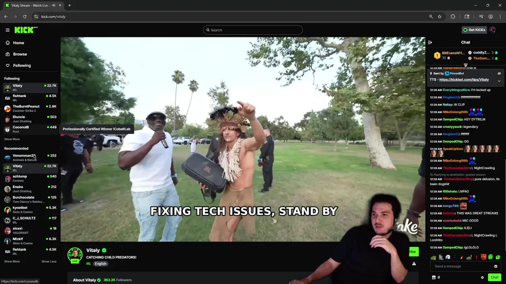Click Vitaly's live avatar below the video

pyautogui.click(x=75, y=255)
